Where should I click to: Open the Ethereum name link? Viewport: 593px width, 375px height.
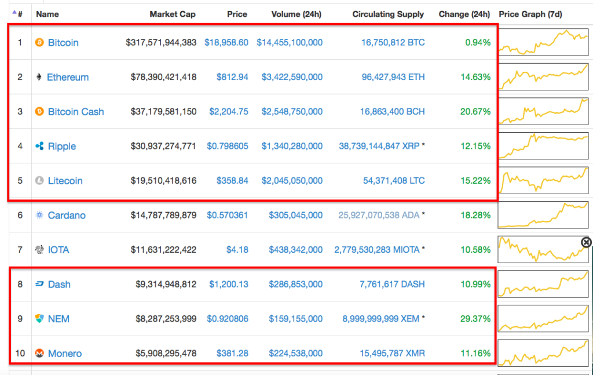[x=68, y=77]
